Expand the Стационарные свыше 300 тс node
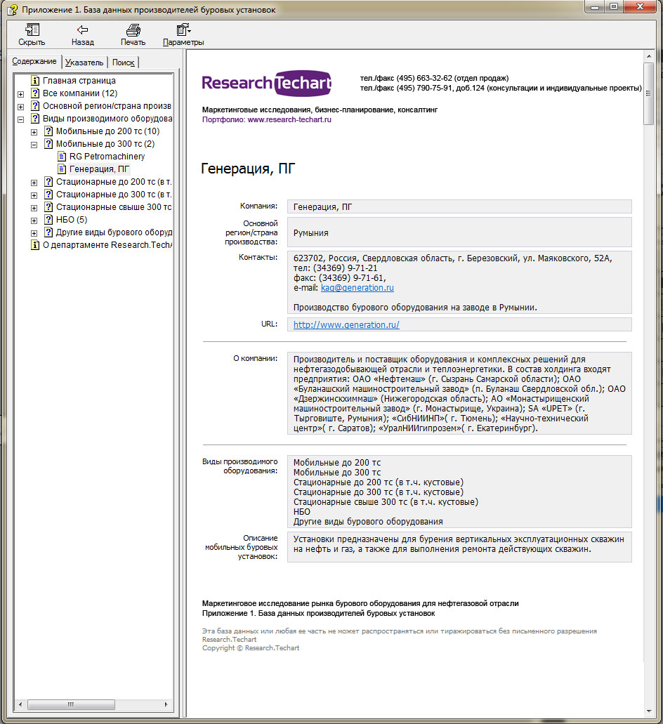This screenshot has width=663, height=724. click(34, 208)
